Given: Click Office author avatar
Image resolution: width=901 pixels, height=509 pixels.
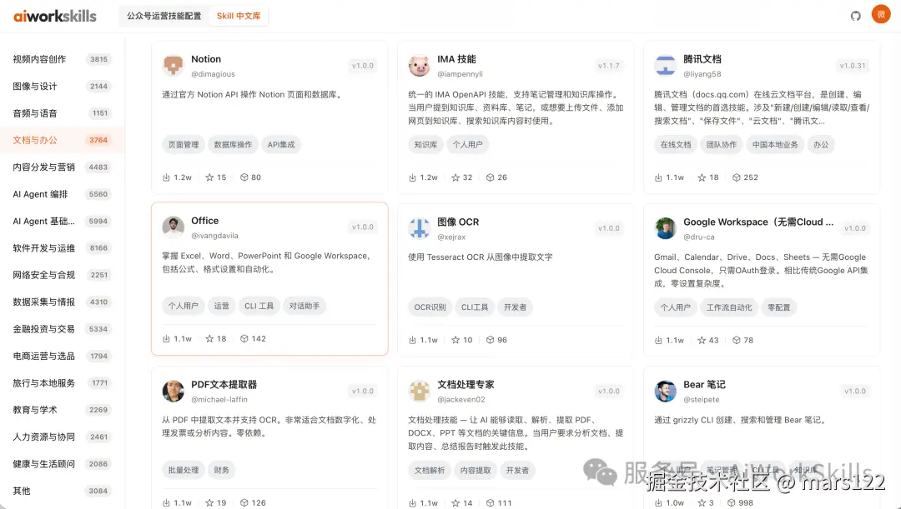Looking at the screenshot, I should [x=173, y=227].
